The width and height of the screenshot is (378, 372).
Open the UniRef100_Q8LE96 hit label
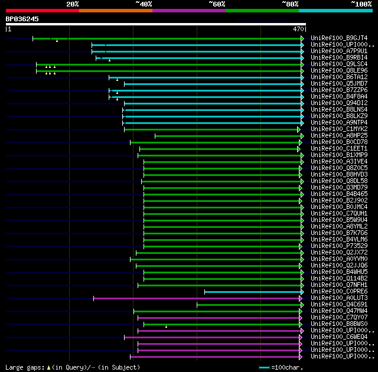(x=339, y=71)
